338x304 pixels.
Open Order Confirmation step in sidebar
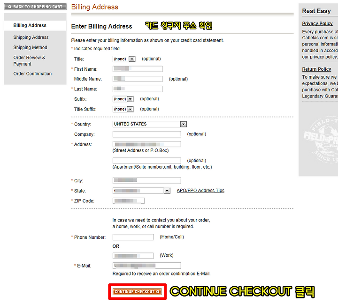click(x=32, y=74)
